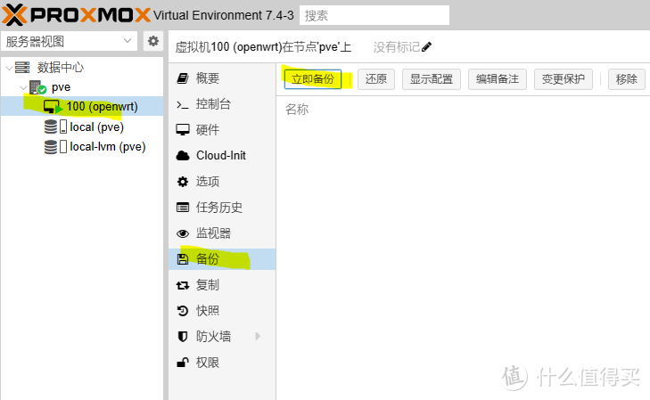Sort by the 名称 column header
The height and width of the screenshot is (400, 650).
297,110
